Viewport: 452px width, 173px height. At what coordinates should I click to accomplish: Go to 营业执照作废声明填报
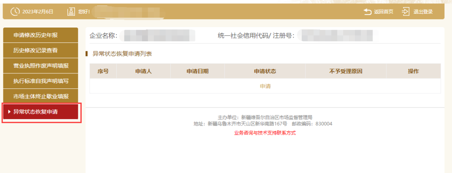pos(41,66)
